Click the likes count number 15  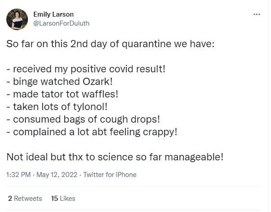click(x=55, y=198)
